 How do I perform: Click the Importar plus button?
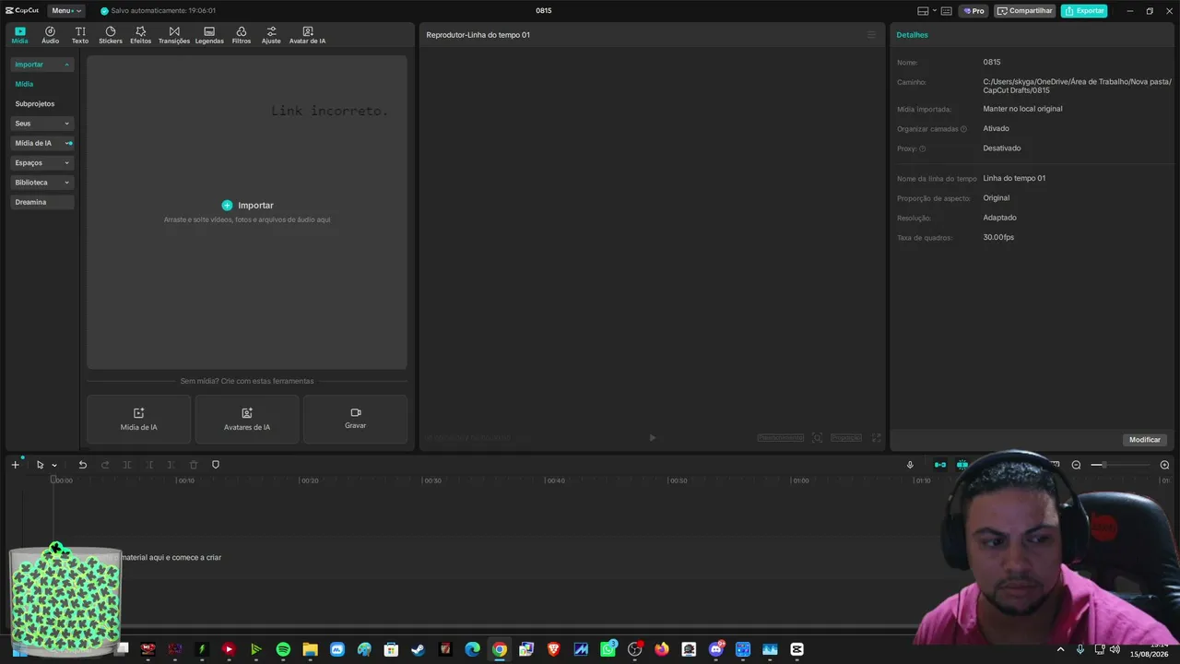(x=227, y=205)
